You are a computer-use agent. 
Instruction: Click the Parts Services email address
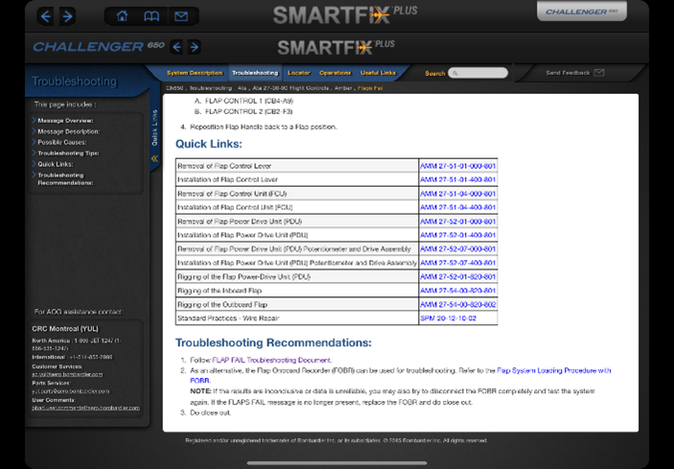[x=71, y=391]
